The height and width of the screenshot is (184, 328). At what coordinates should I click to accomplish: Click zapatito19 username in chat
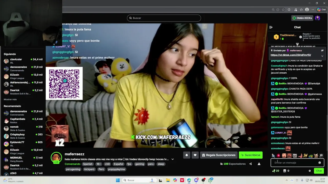277,99
